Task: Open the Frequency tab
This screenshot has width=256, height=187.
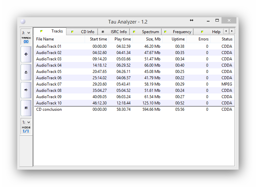Action: click(177, 32)
